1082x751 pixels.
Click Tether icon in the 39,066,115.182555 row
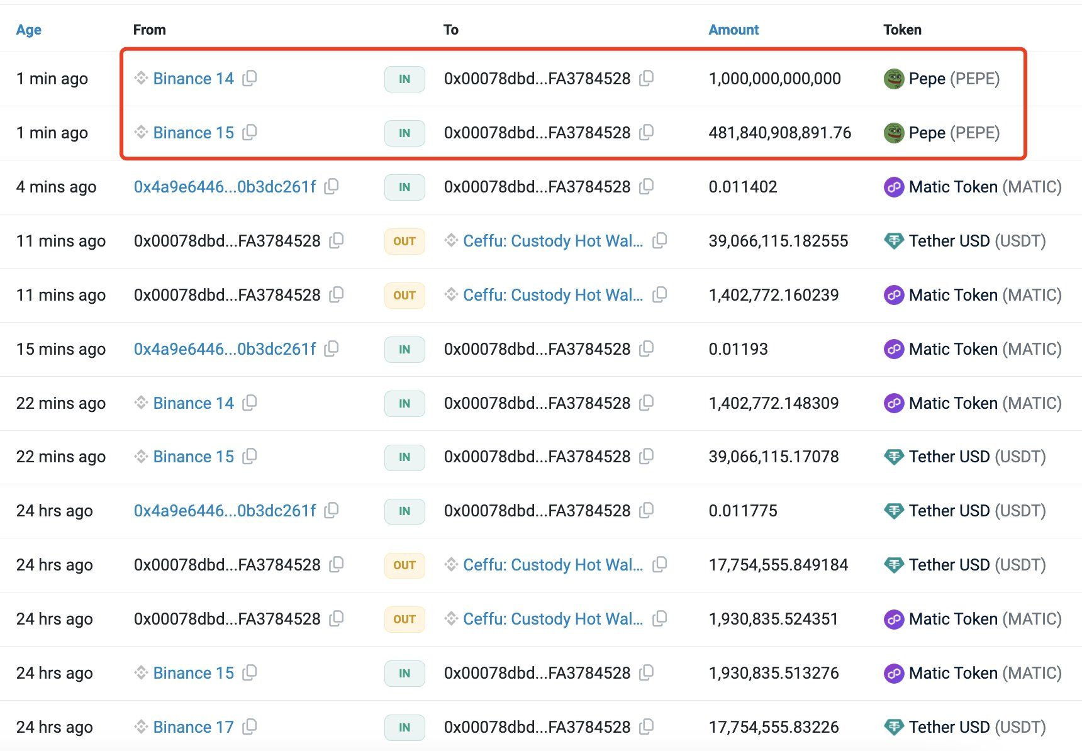(894, 241)
